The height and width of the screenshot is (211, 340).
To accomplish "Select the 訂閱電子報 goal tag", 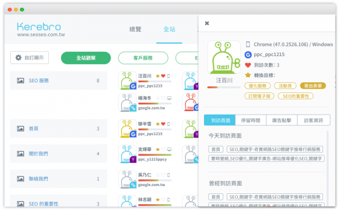I will click(x=260, y=96).
